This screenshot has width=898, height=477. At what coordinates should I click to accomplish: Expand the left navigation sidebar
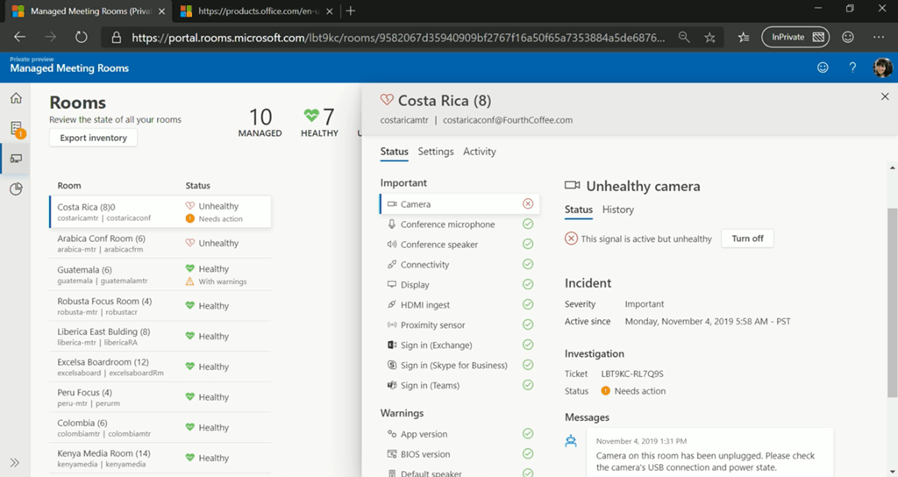16,462
